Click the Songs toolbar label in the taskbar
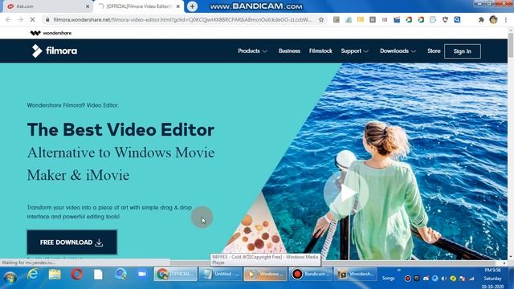Viewport: 514px width, 289px height. pos(388,279)
